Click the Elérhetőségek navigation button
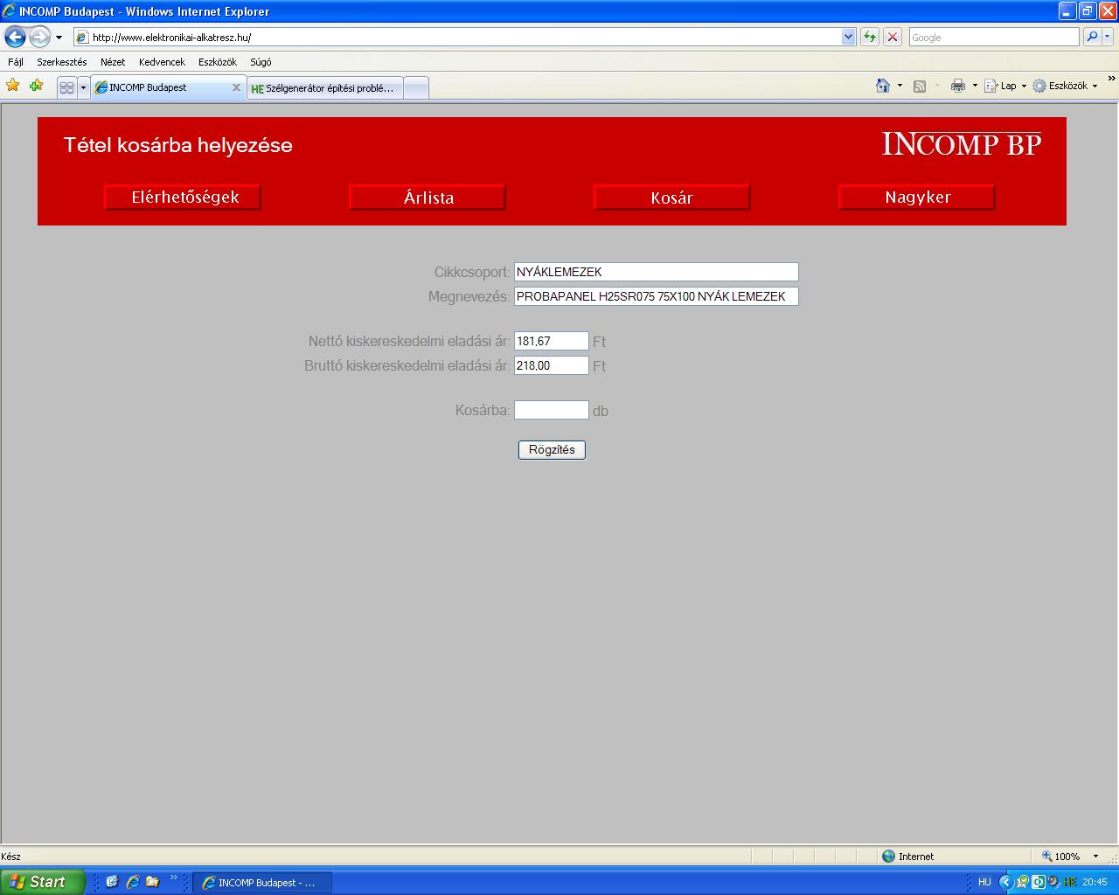Viewport: 1119px width, 895px height. point(183,198)
